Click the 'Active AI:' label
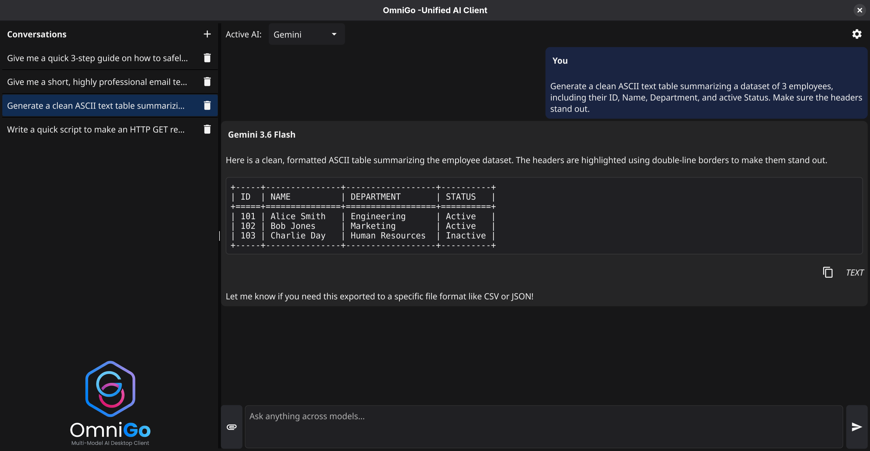 244,35
